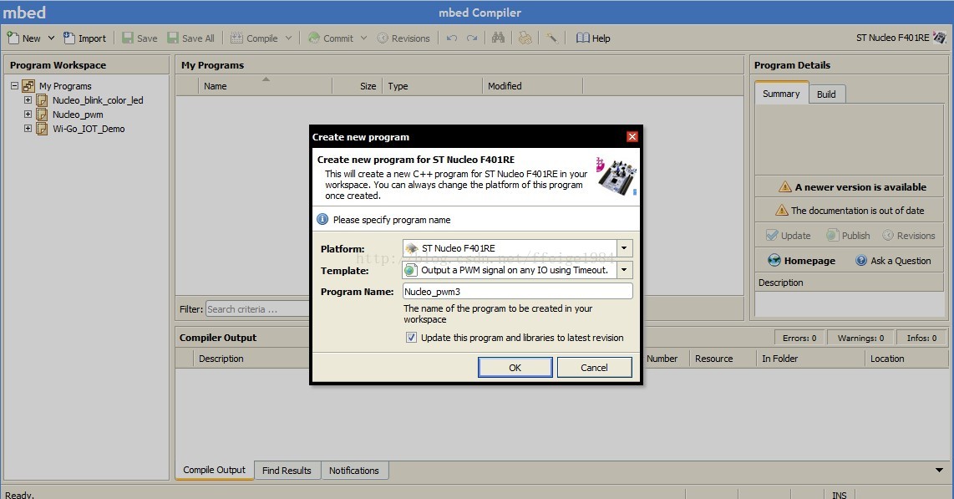Open Help from the toolbar
Image resolution: width=954 pixels, height=499 pixels.
(x=593, y=38)
